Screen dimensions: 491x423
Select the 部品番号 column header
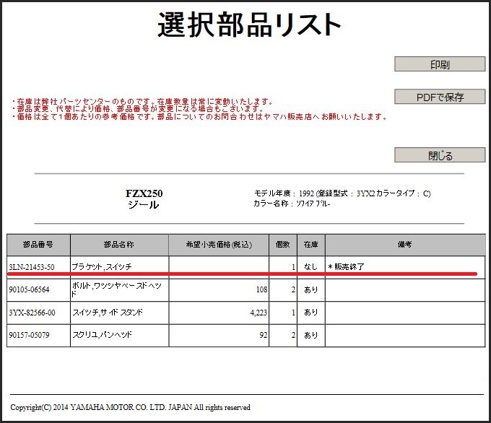pyautogui.click(x=38, y=245)
